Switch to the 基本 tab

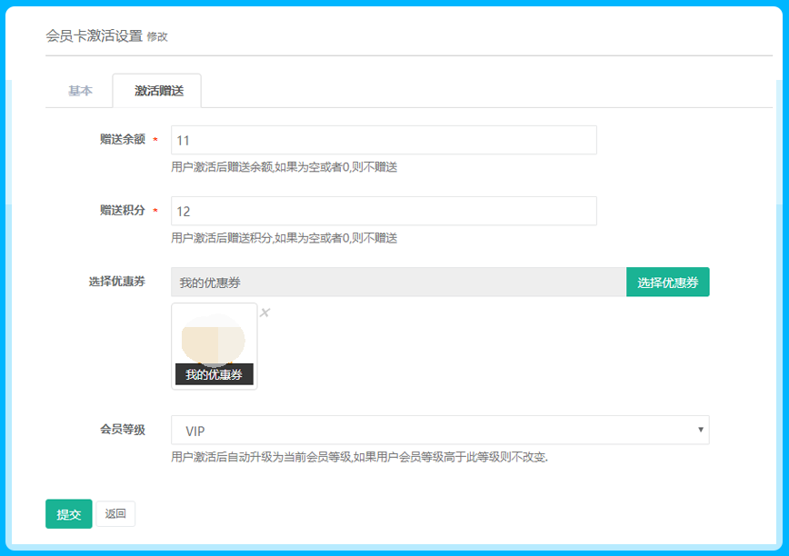click(80, 91)
